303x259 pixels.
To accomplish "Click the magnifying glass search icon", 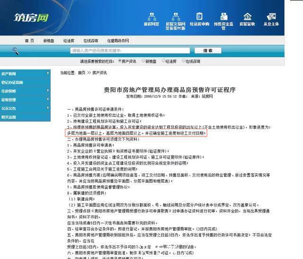I will click(x=16, y=51).
